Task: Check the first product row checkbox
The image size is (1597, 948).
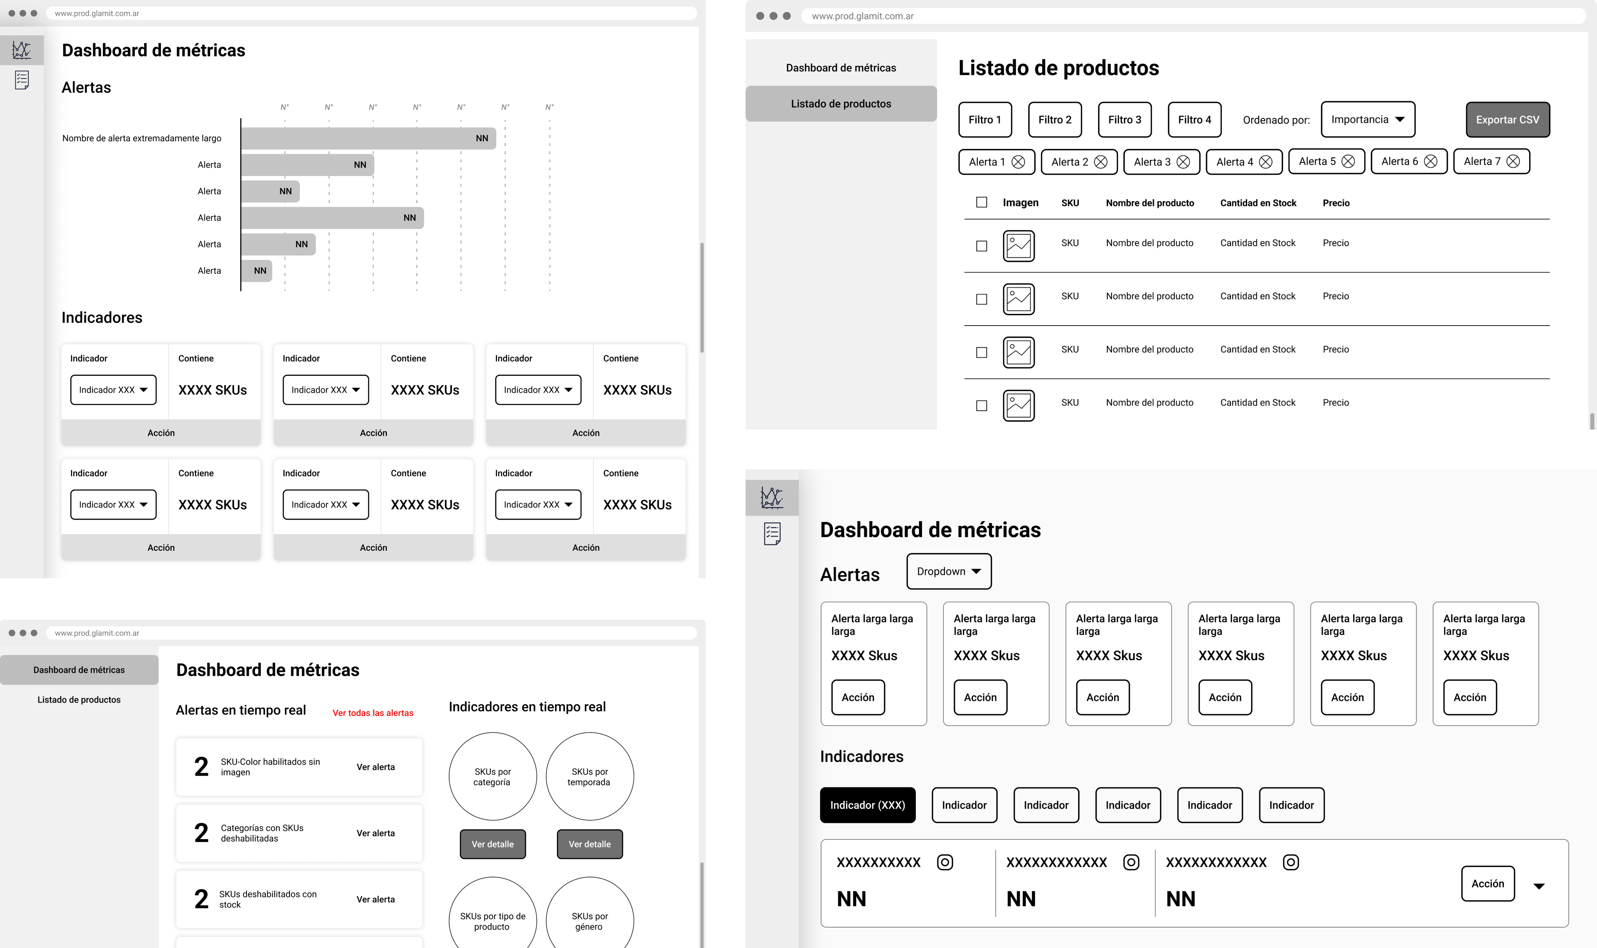Action: click(982, 246)
